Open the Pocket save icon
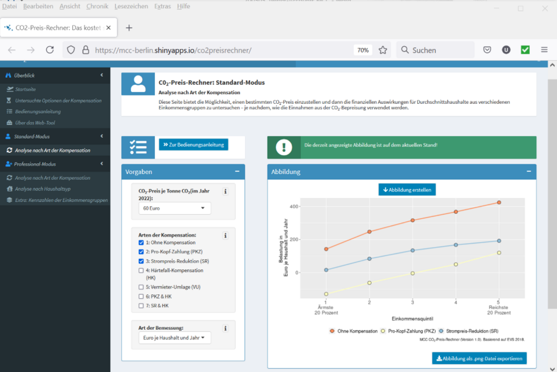 487,50
